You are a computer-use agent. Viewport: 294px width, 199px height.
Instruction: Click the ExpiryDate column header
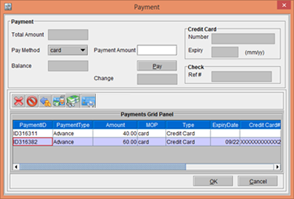pyautogui.click(x=225, y=125)
